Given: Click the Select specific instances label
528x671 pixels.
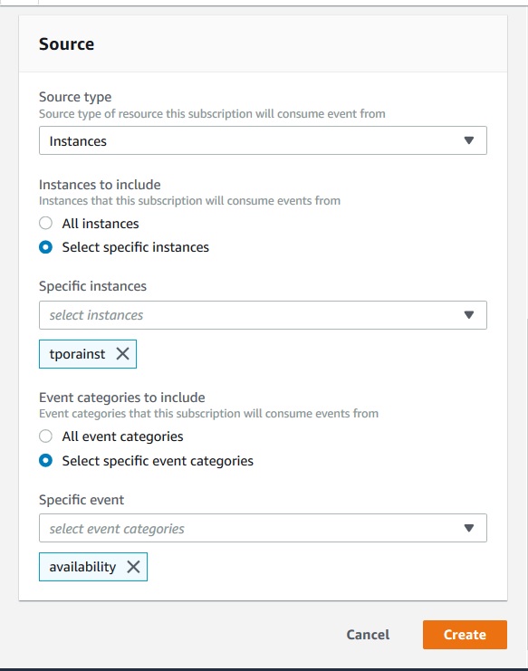Looking at the screenshot, I should click(136, 247).
